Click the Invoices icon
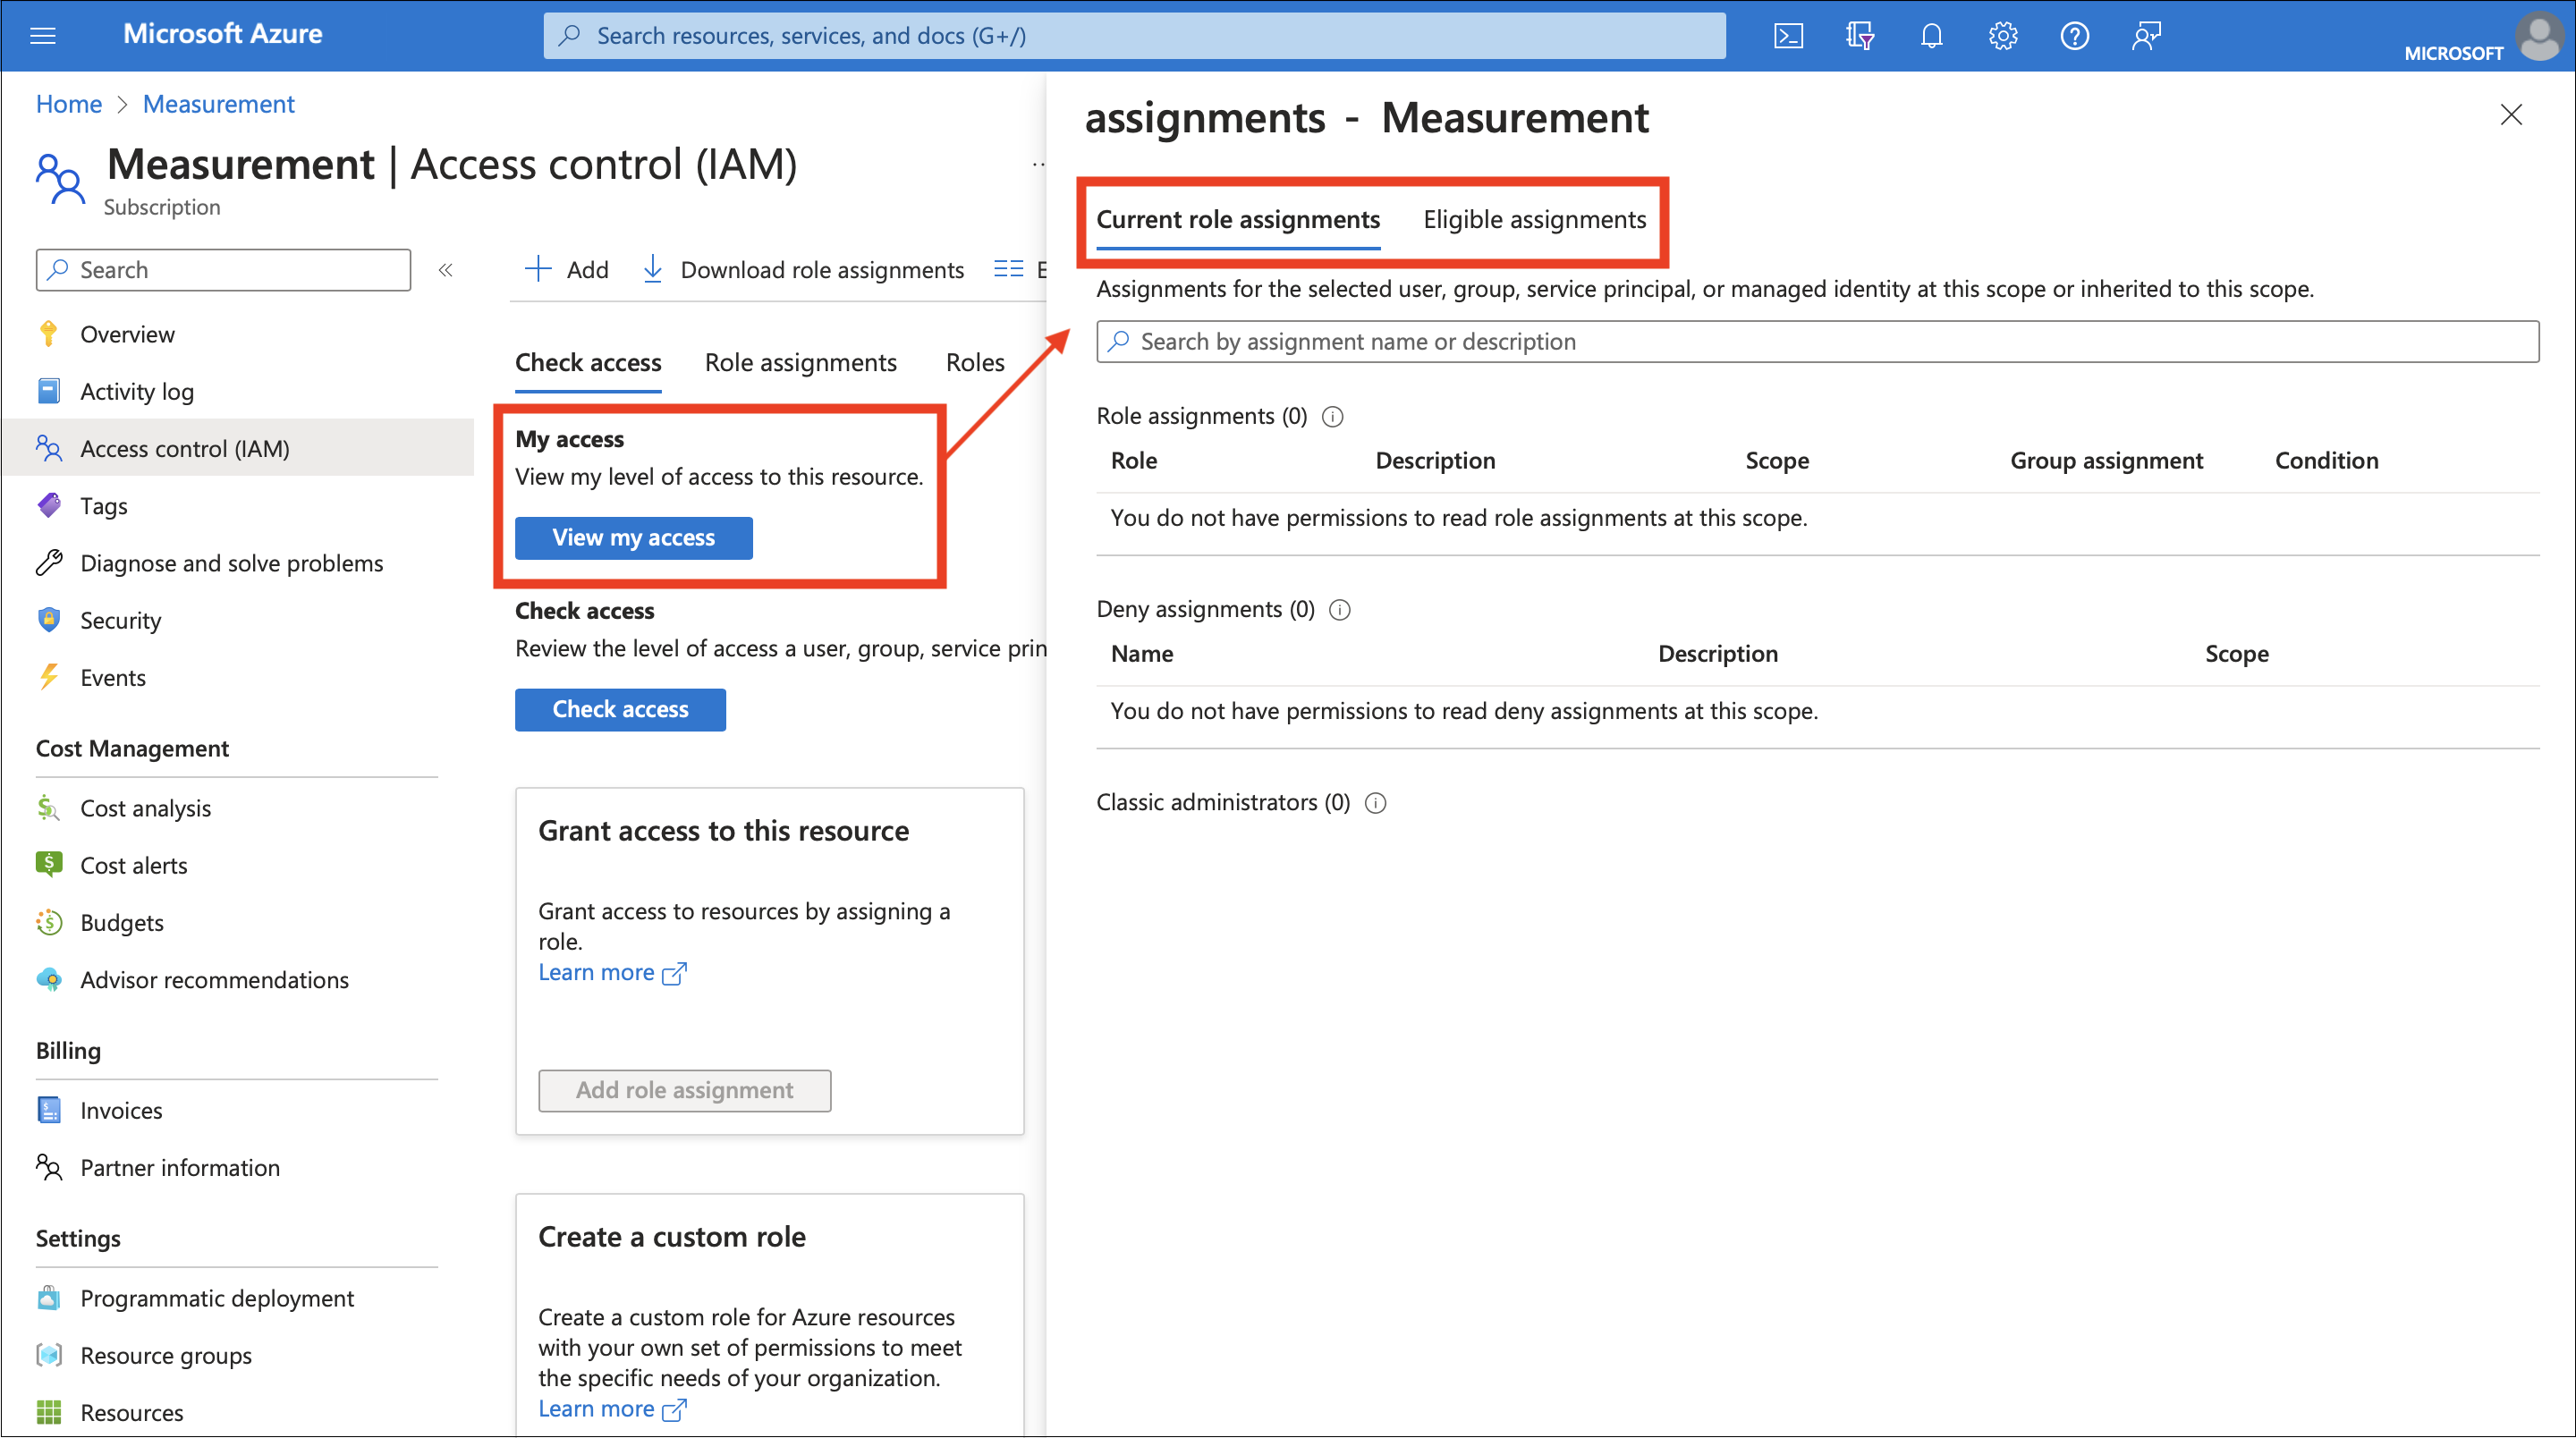 tap(49, 1109)
